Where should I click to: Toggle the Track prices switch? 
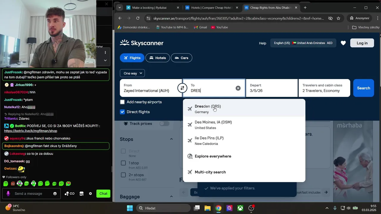[x=164, y=124]
